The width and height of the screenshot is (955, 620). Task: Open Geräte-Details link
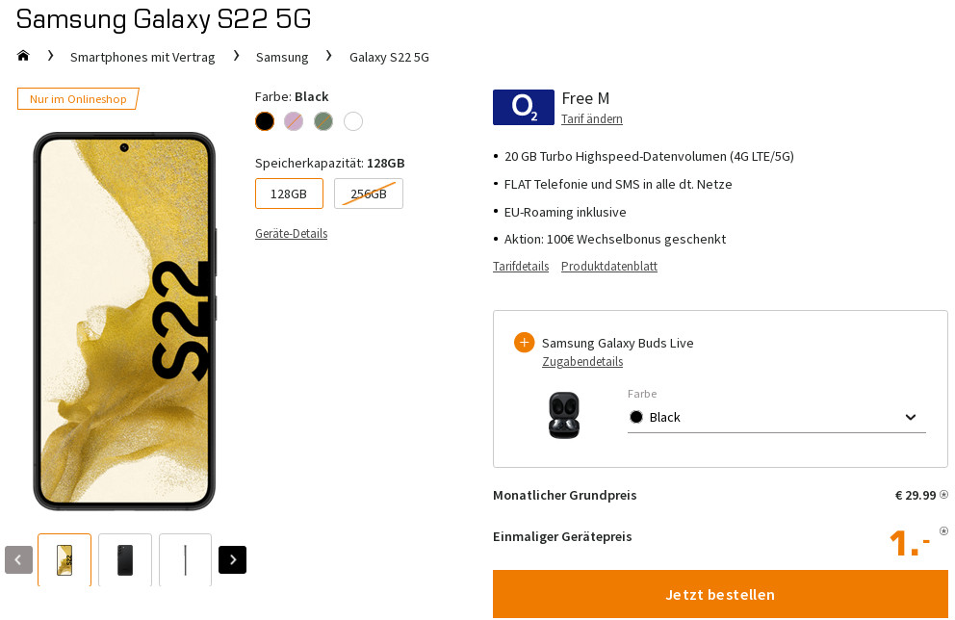[291, 234]
